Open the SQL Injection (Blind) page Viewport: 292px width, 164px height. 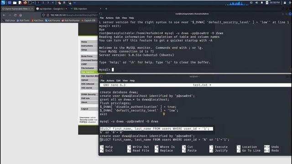(x=89, y=76)
